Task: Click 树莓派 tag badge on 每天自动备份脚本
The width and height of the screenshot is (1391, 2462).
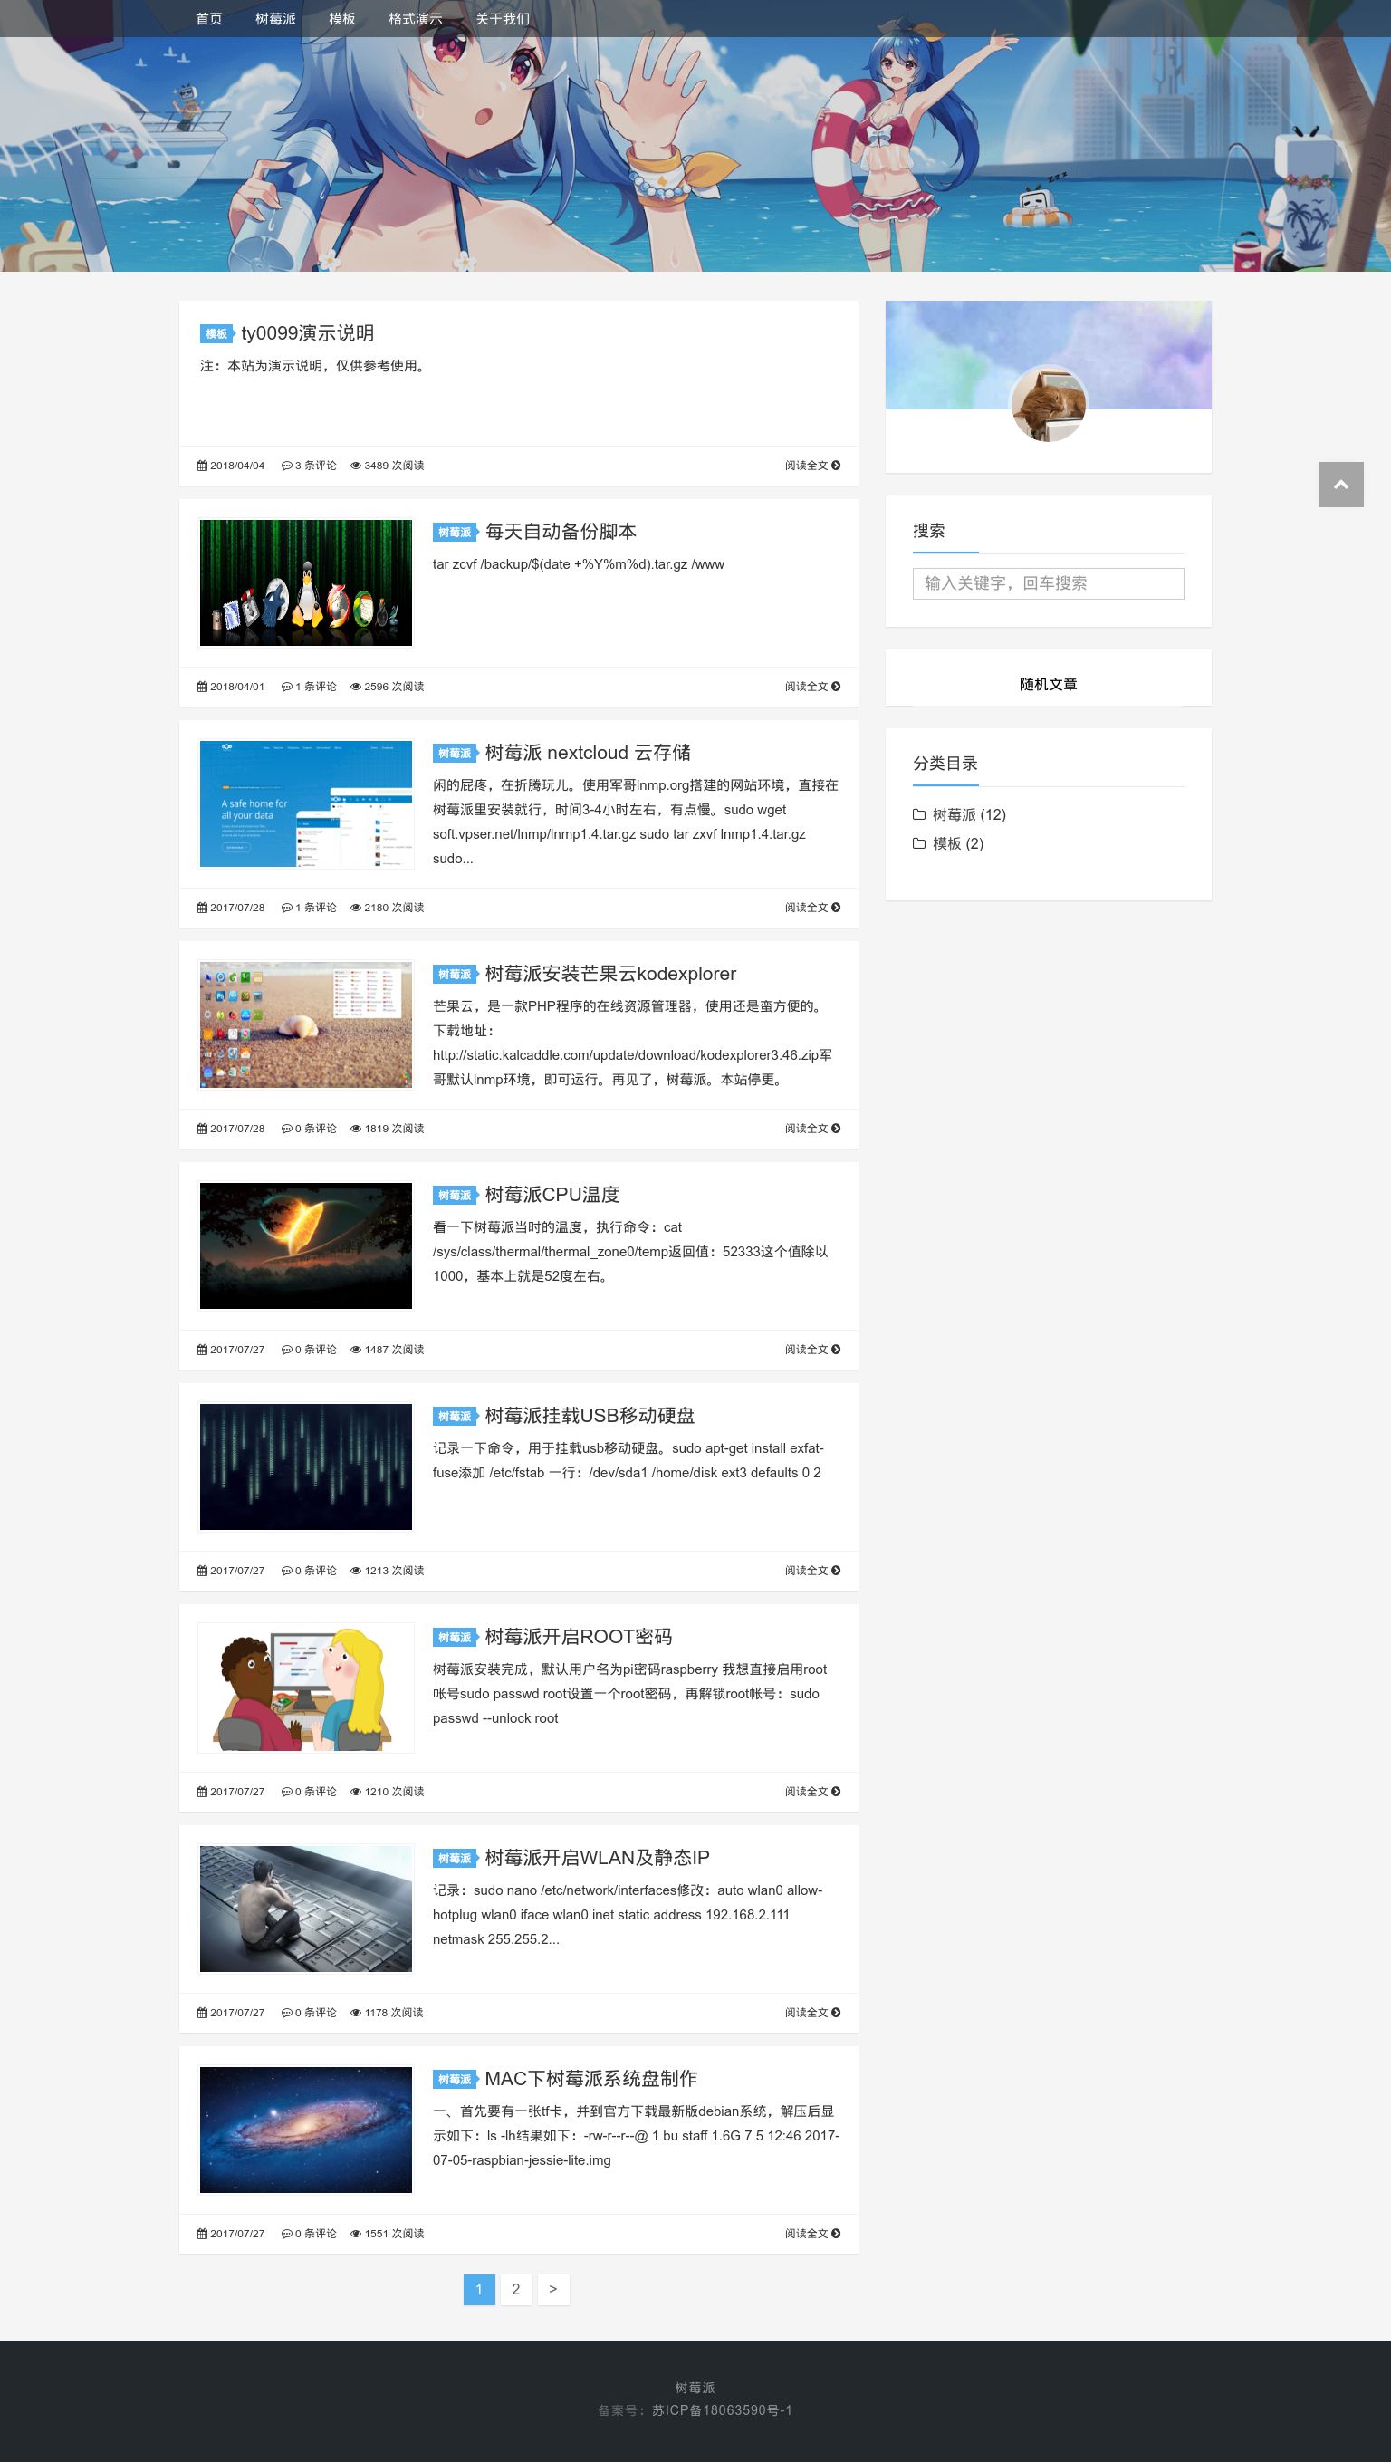Action: [x=455, y=533]
